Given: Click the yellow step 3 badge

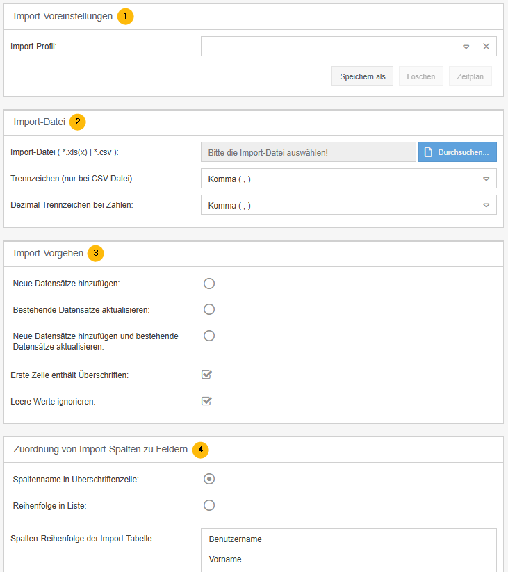Looking at the screenshot, I should 96,254.
